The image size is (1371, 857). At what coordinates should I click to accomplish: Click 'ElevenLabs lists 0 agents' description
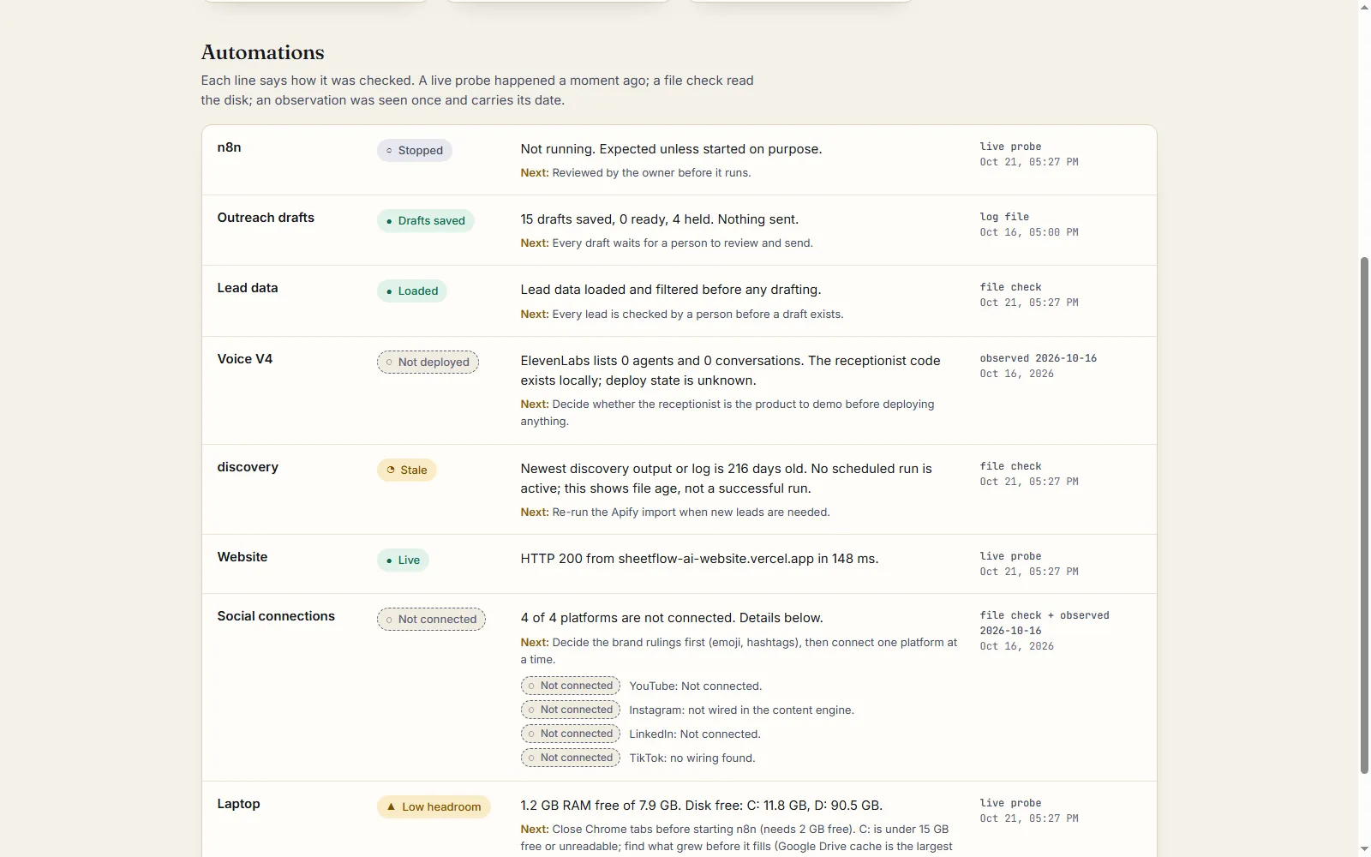click(x=731, y=370)
